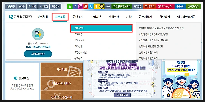Select 신고센터 submenu item
Screen dimensions: 205x102
[78, 58]
